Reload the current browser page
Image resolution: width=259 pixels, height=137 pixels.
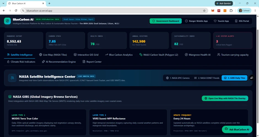[16, 10]
